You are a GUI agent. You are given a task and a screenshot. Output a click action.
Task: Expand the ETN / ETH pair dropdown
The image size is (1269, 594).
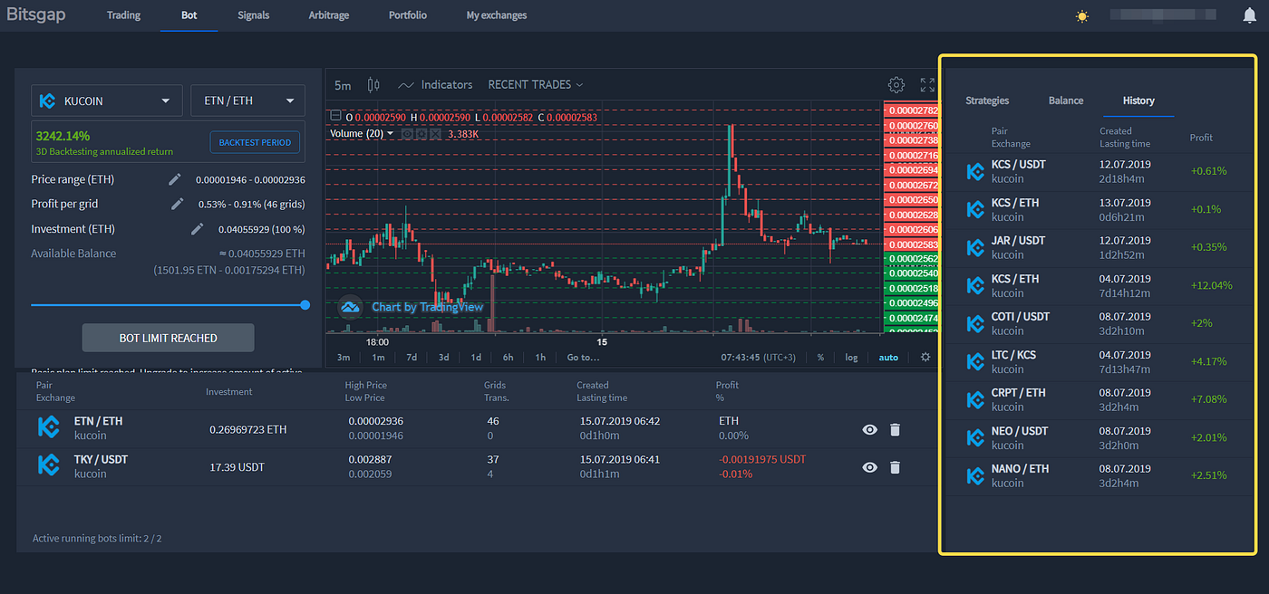(247, 101)
